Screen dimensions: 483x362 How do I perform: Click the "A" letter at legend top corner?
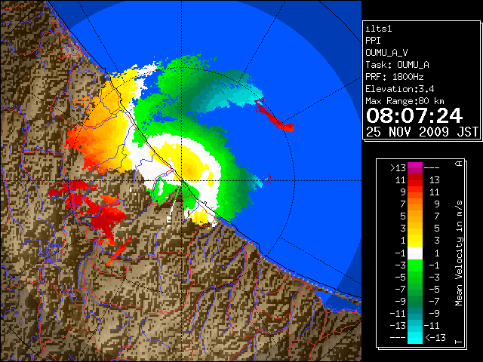point(459,164)
